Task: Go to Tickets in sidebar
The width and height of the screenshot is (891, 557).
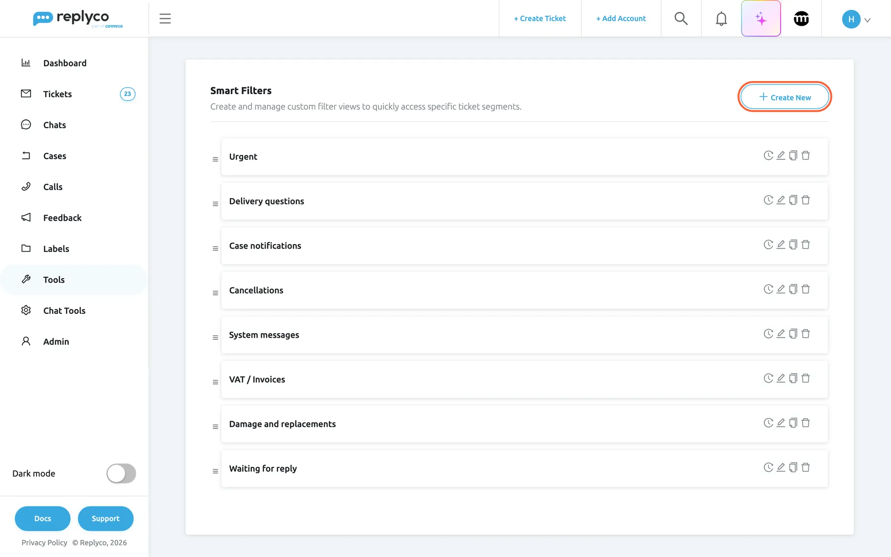Action: coord(74,94)
